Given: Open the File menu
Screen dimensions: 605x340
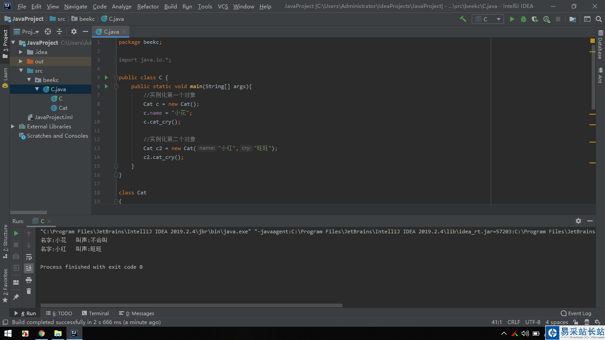Looking at the screenshot, I should 22,6.
